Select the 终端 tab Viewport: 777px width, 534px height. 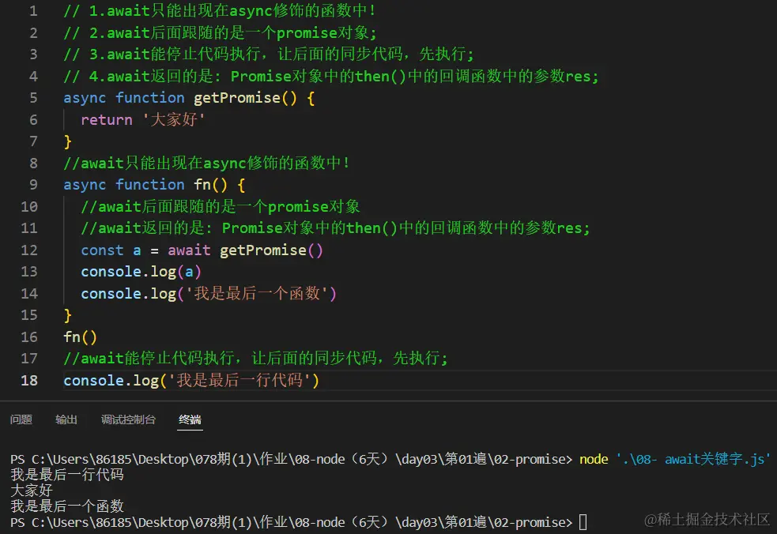[190, 419]
